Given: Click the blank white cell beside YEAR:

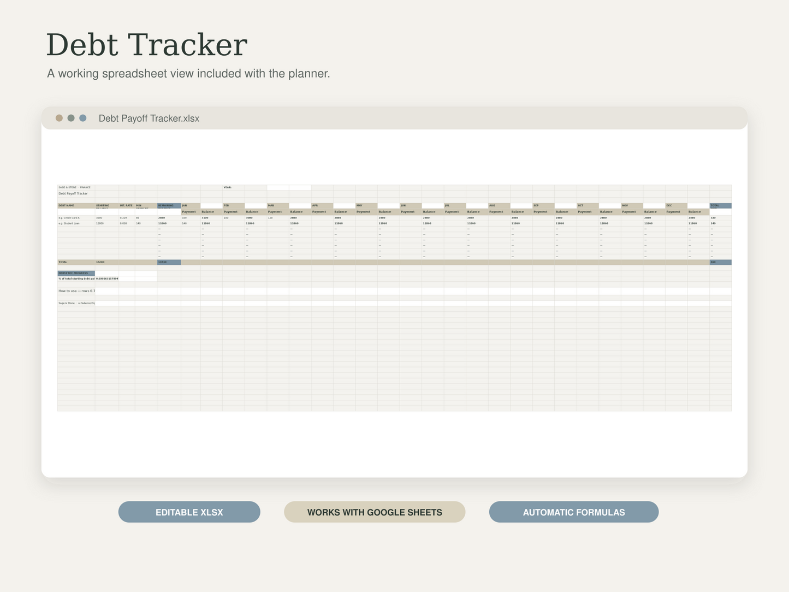Looking at the screenshot, I should [x=277, y=187].
